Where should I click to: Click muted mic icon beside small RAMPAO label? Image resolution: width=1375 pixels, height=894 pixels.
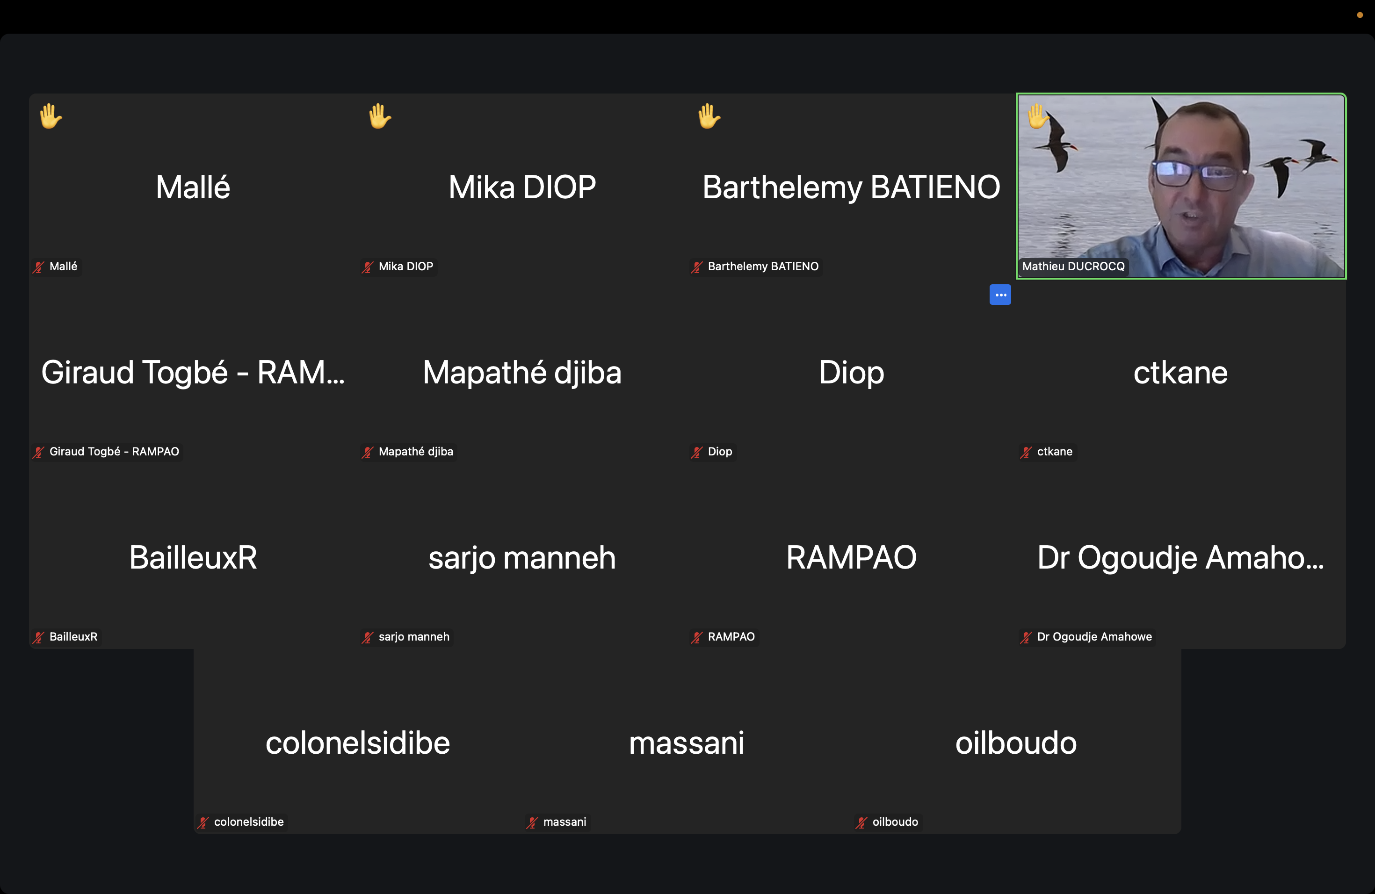click(x=697, y=637)
